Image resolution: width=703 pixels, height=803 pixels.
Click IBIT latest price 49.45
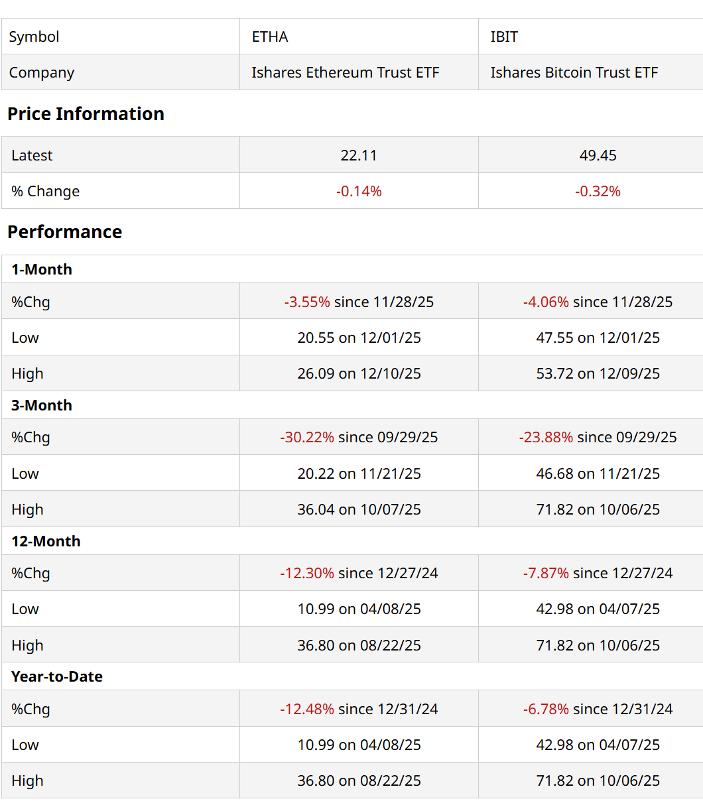pos(598,155)
